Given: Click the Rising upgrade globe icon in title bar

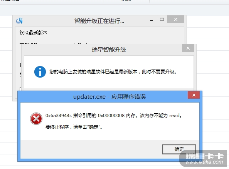Looking at the screenshot, I should (19, 21).
